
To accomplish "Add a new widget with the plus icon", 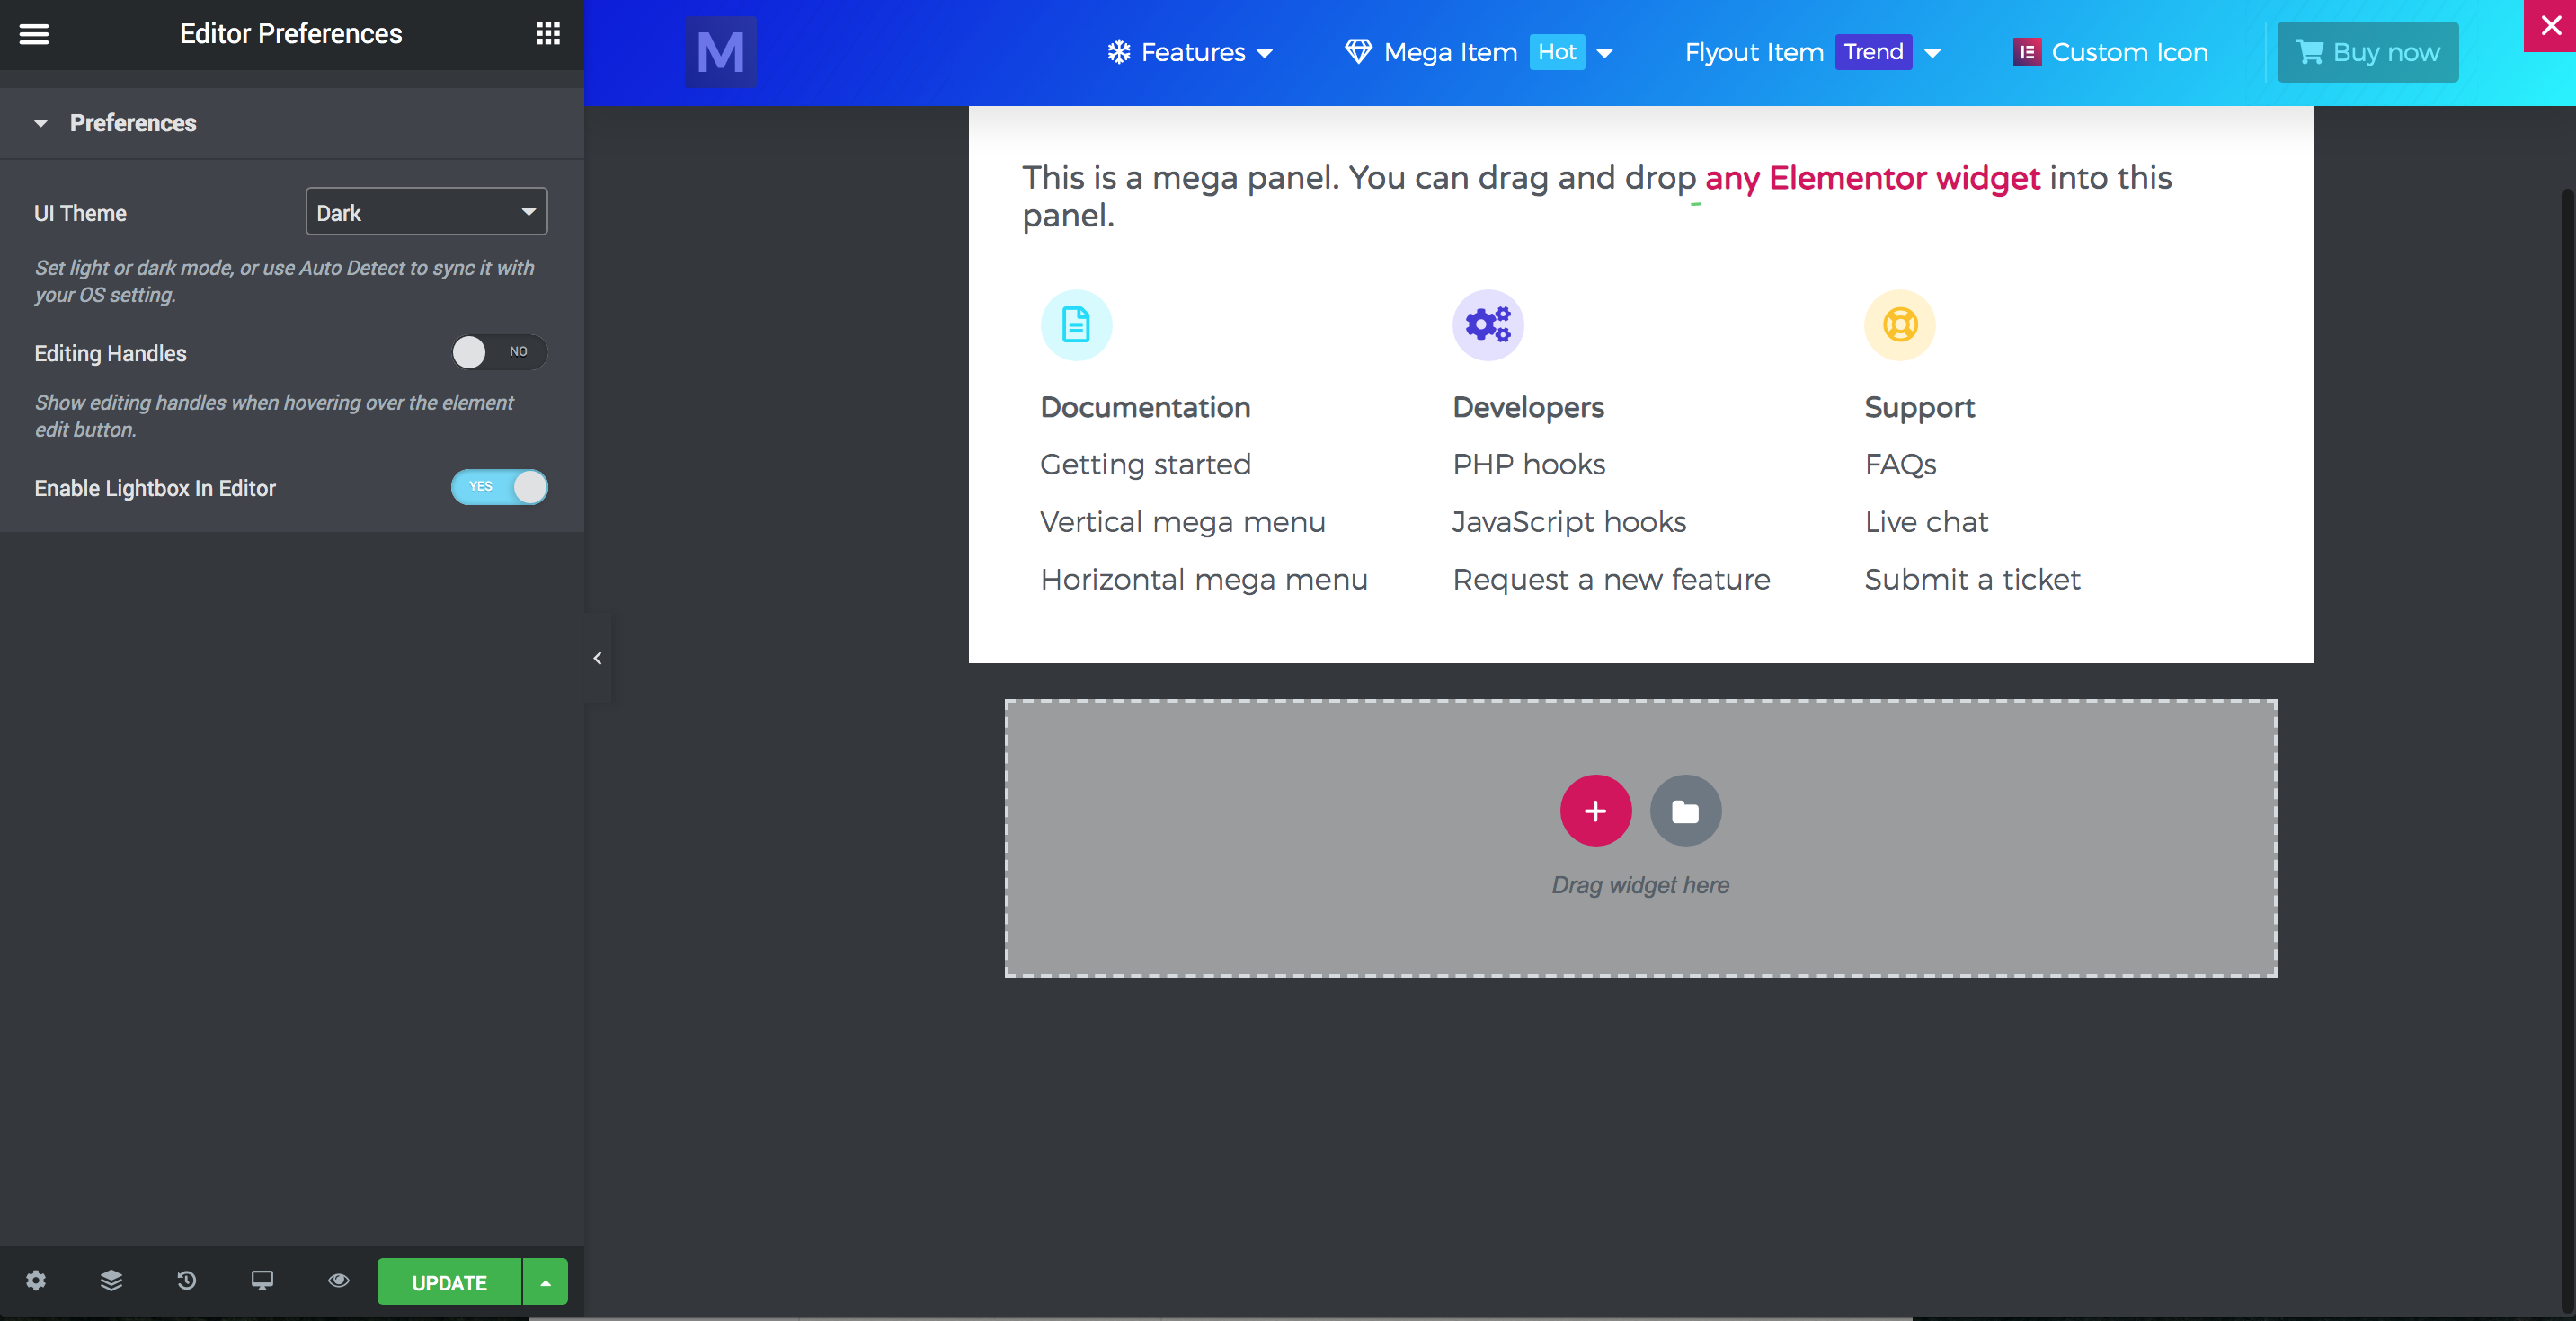I will tap(1595, 810).
